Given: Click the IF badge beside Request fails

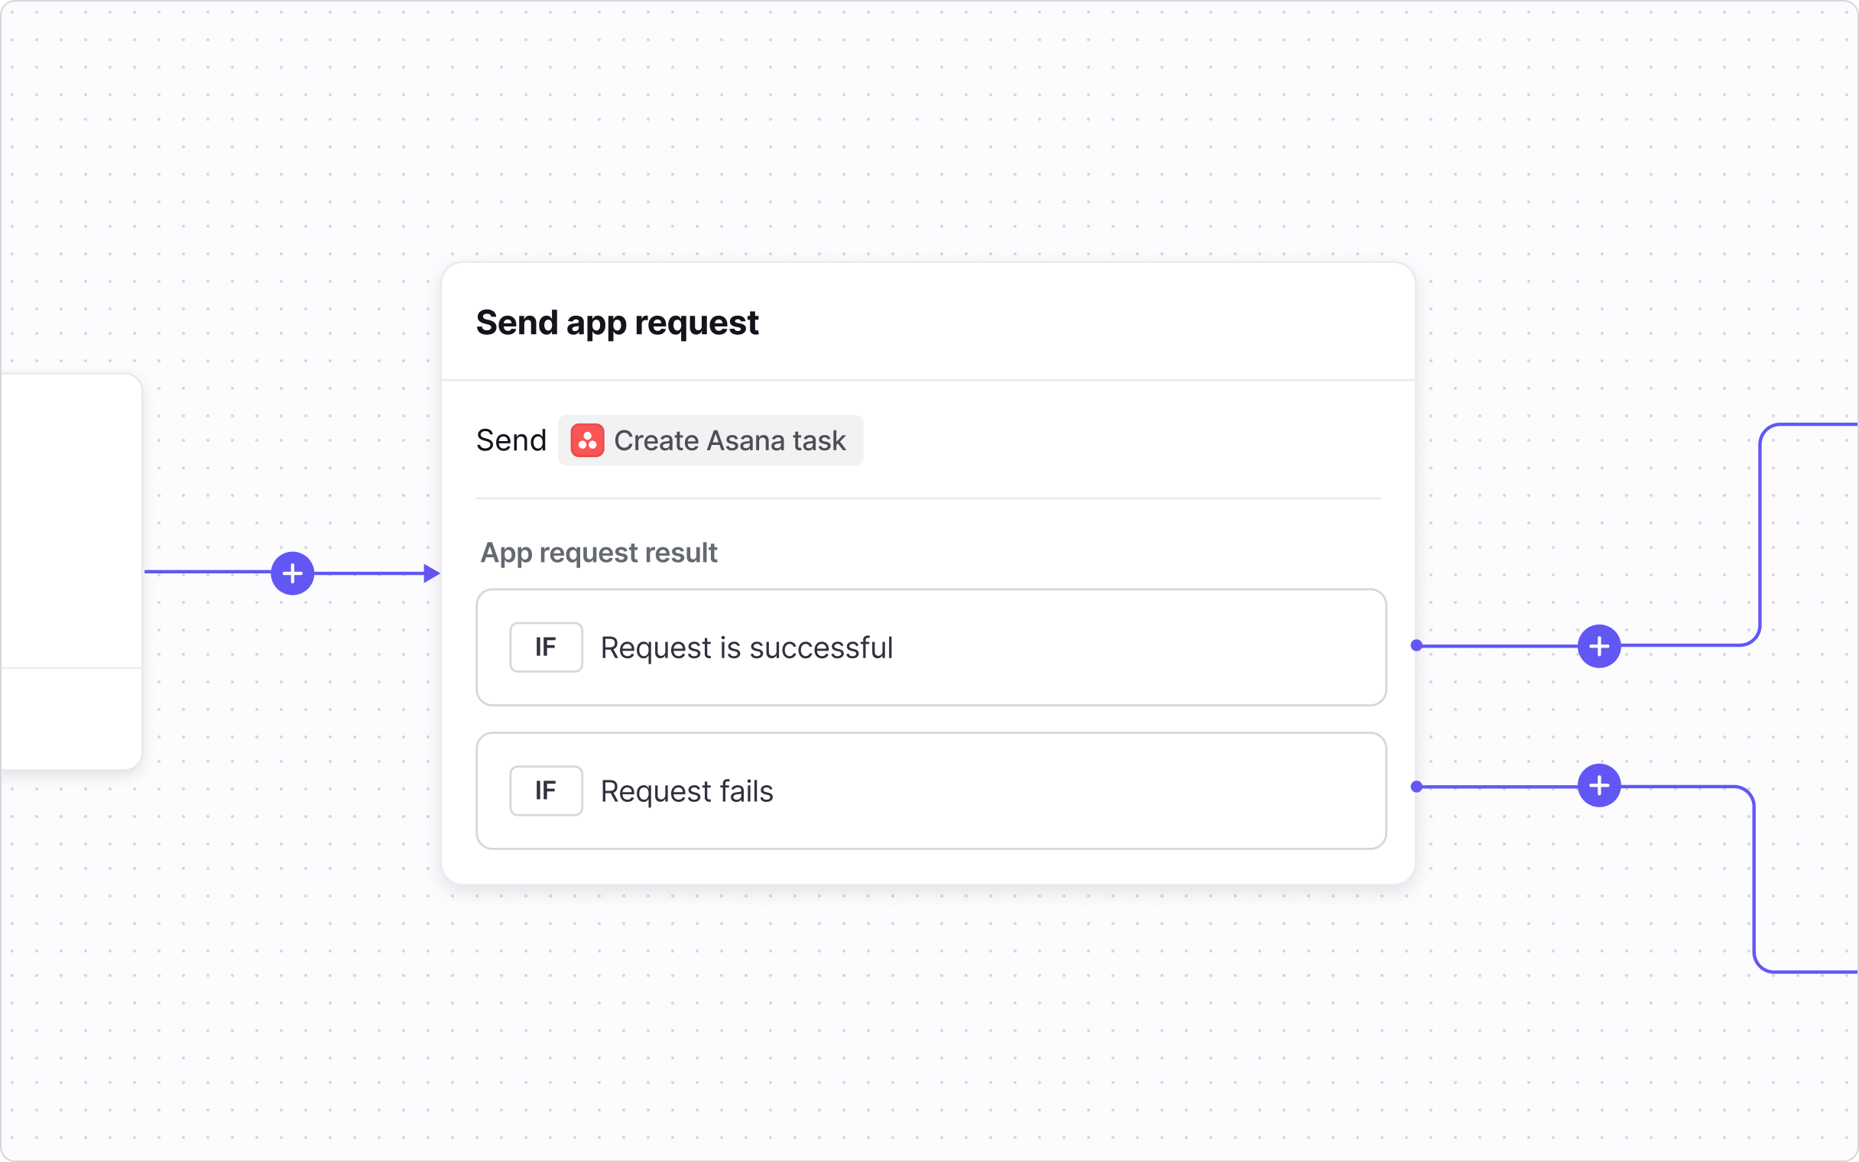Looking at the screenshot, I should click(x=546, y=790).
